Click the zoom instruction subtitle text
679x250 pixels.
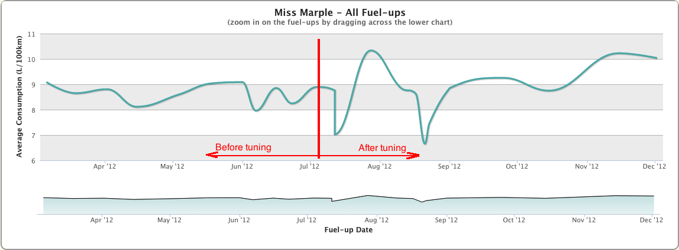point(339,22)
